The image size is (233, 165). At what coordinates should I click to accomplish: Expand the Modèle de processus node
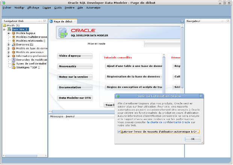tap(9, 52)
